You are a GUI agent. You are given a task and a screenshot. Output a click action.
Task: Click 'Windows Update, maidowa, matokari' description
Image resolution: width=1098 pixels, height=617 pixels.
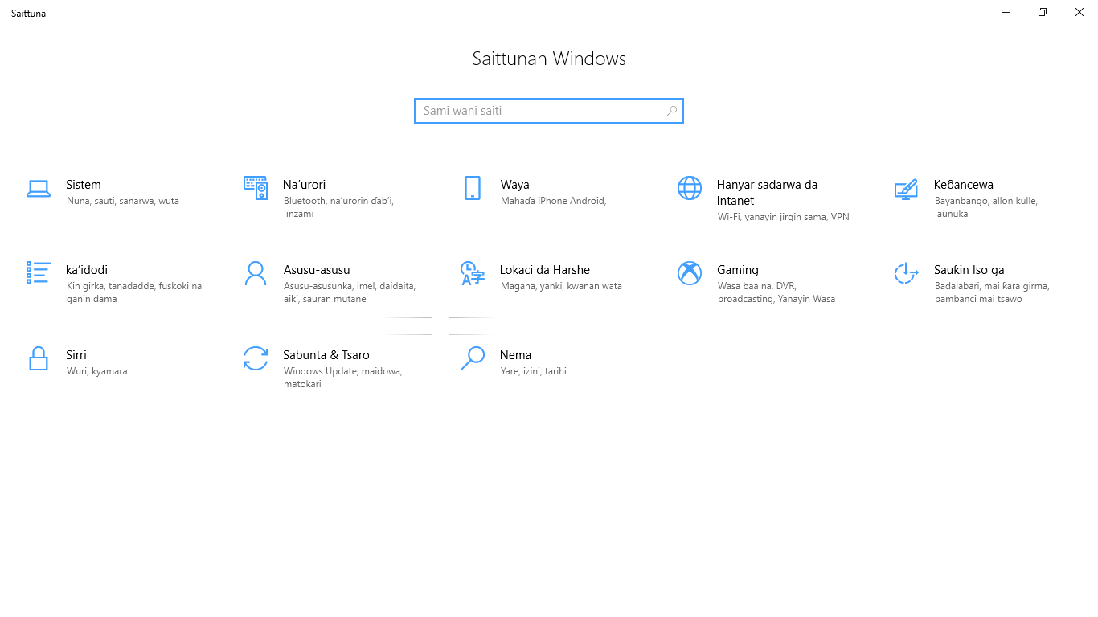pos(342,378)
